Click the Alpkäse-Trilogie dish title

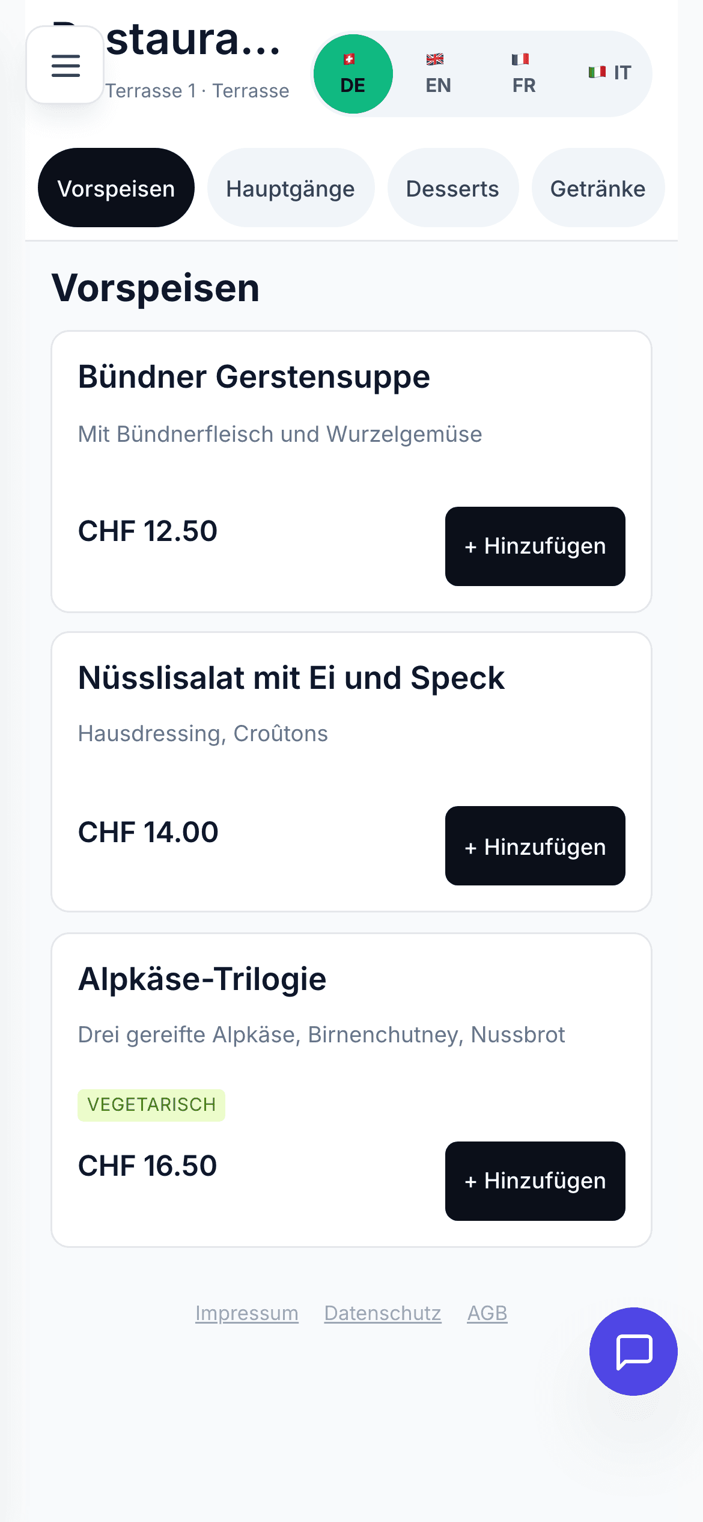pos(202,979)
